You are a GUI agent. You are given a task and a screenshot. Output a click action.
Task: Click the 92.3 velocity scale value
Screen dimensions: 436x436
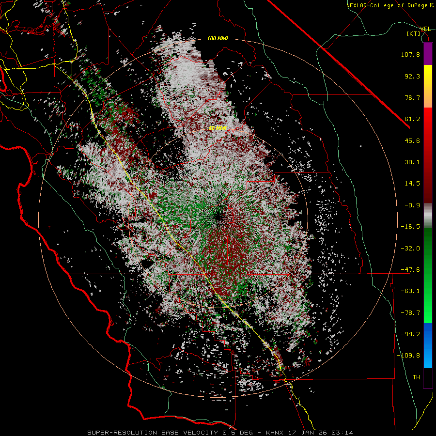[x=412, y=76]
